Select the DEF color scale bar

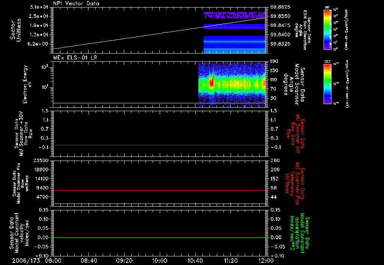click(328, 84)
